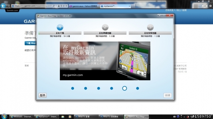
Task: Open browser Tools gear icon
Action: pos(210,6)
